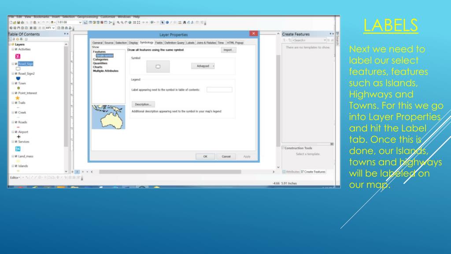Click the red Roads line symbol

click(18, 127)
